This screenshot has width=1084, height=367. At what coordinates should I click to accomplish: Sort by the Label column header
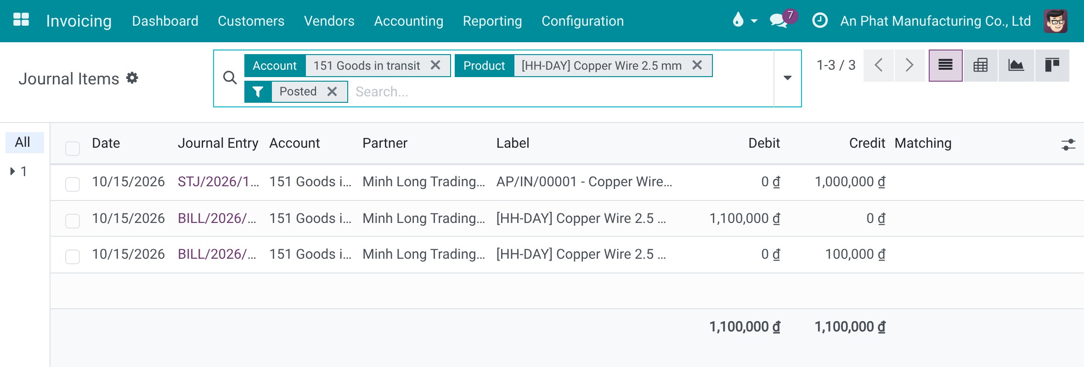coord(513,143)
